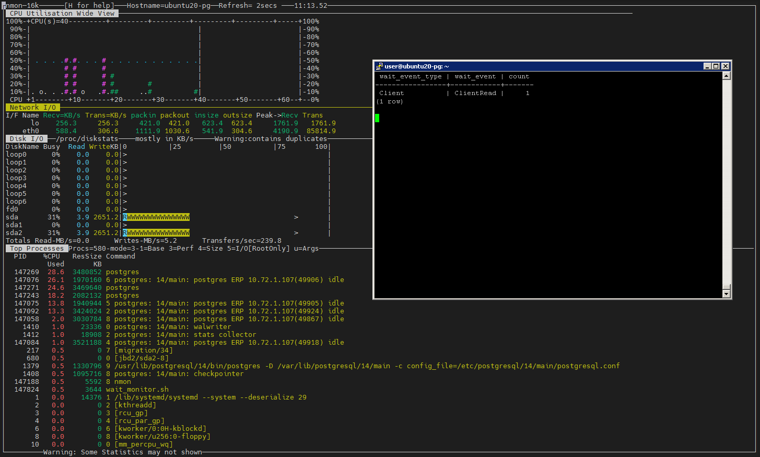Click the wait_monitor.sh process entry

tap(137, 390)
